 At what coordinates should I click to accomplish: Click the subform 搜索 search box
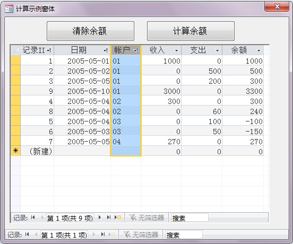point(189,217)
